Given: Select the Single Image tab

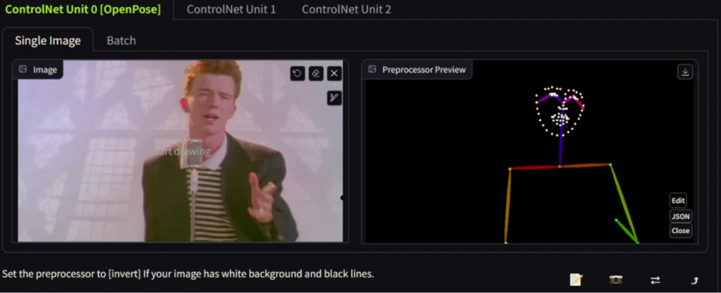Looking at the screenshot, I should click(x=48, y=41).
